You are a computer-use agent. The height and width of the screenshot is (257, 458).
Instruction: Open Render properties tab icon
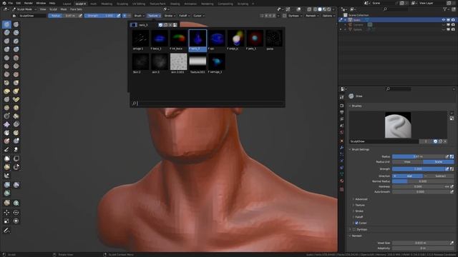tap(342, 106)
